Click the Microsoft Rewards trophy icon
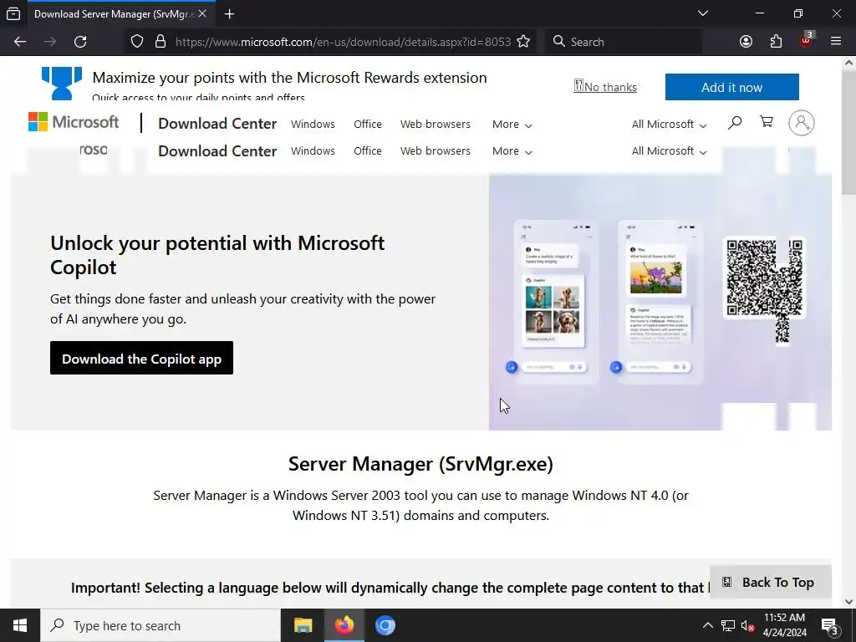 [62, 83]
